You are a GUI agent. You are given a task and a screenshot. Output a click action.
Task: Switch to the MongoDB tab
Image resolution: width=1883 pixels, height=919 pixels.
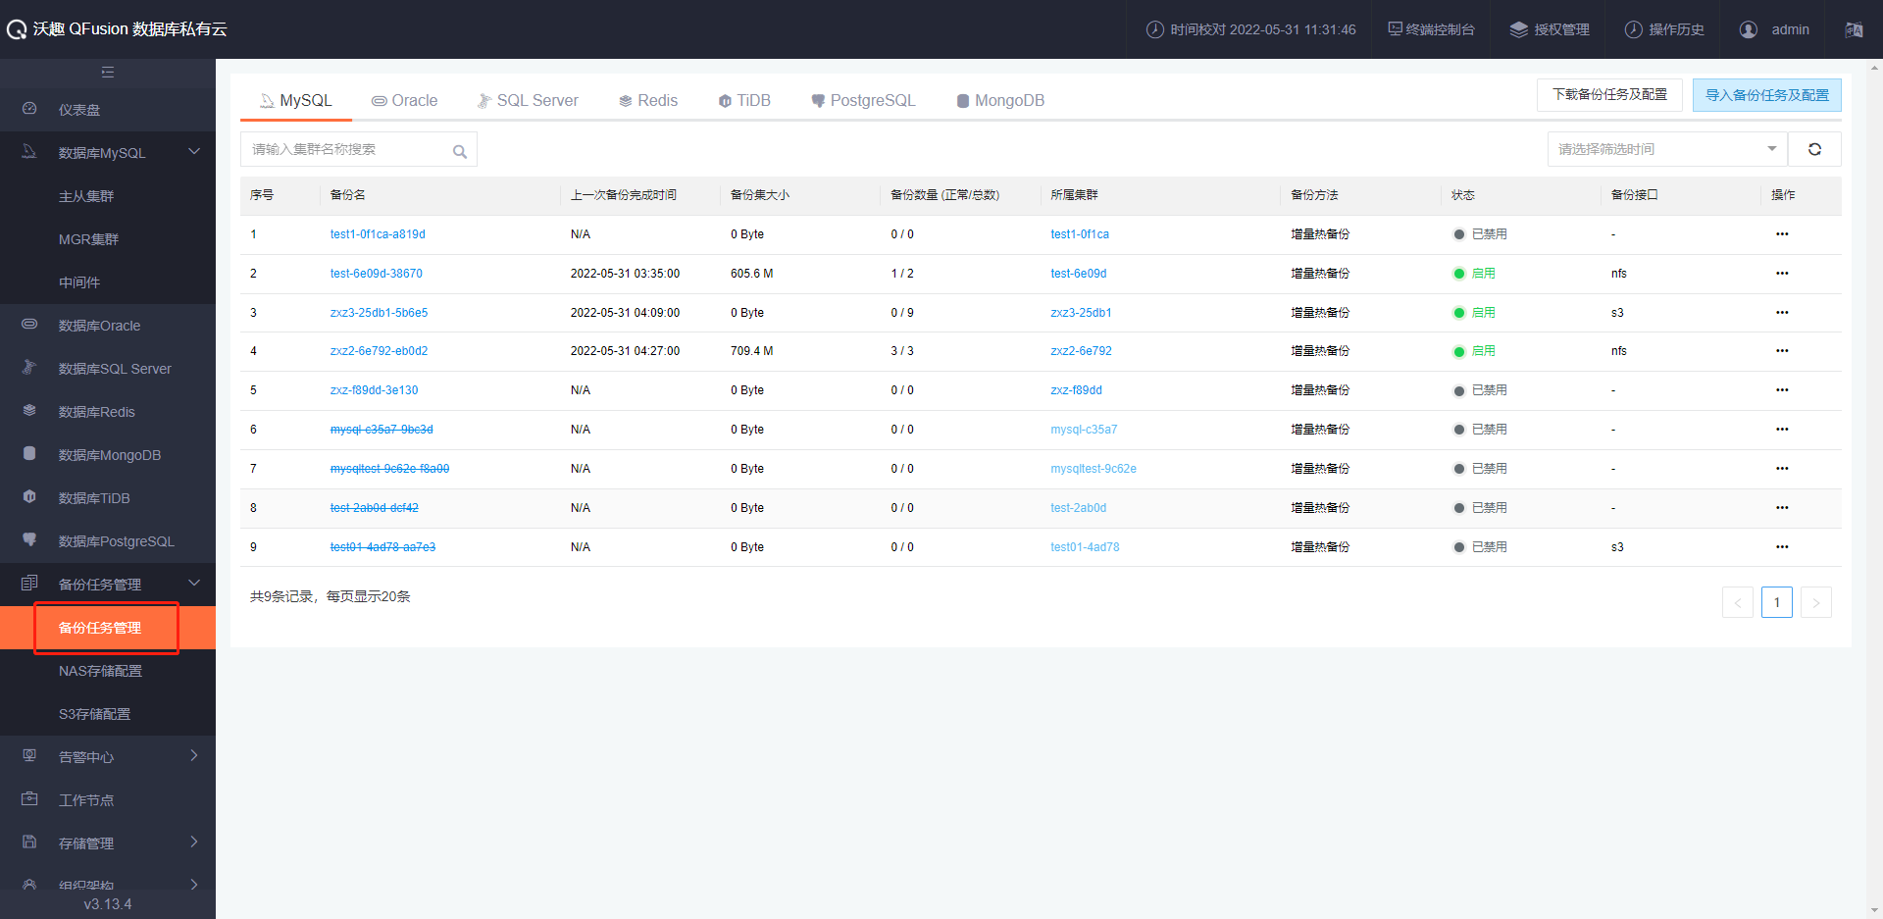click(1000, 100)
